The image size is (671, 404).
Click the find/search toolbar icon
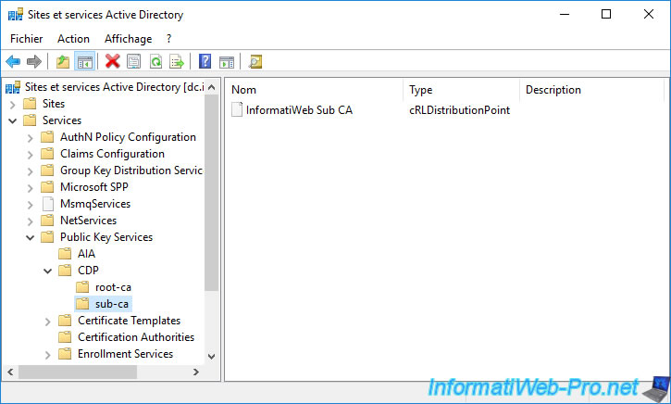255,62
